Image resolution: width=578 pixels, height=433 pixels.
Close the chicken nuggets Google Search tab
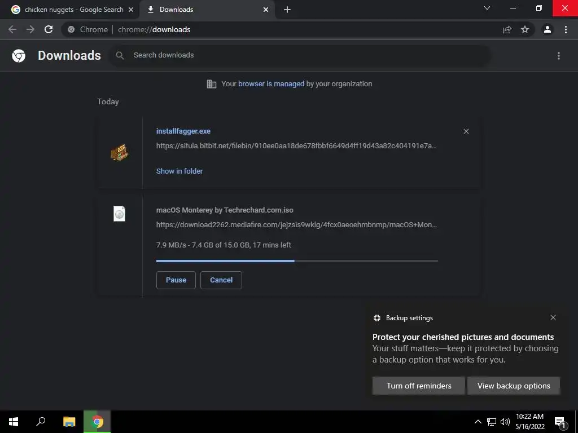[131, 10]
